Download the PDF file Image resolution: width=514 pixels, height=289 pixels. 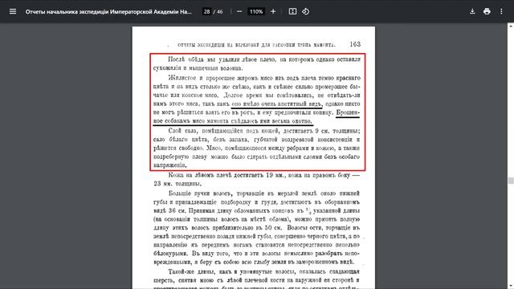point(472,11)
